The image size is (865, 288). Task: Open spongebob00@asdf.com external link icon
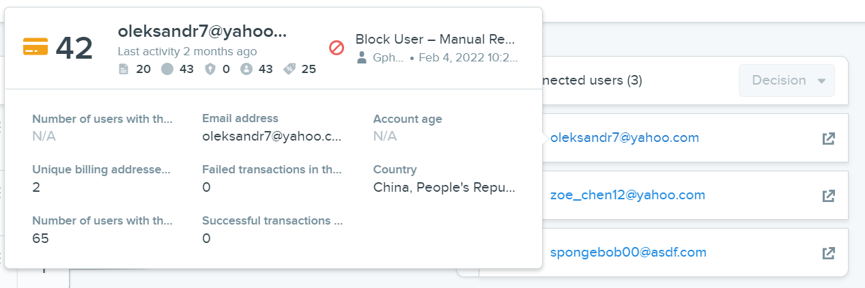(828, 253)
